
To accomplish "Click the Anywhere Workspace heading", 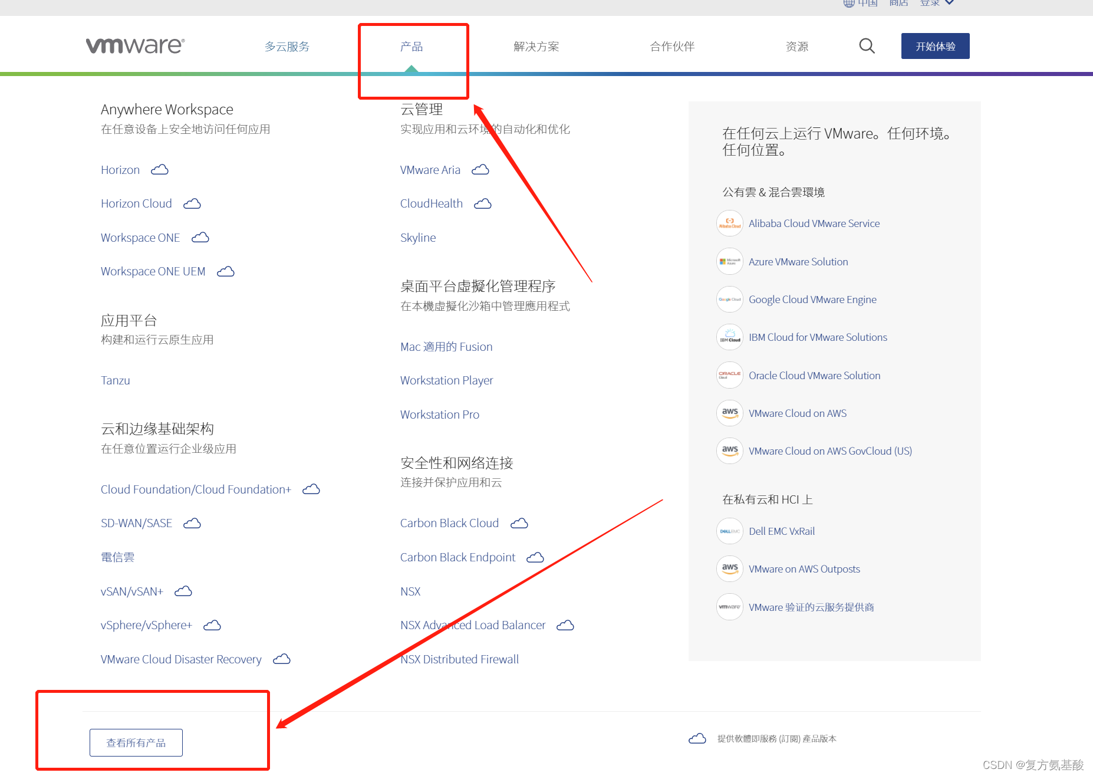I will pyautogui.click(x=167, y=109).
